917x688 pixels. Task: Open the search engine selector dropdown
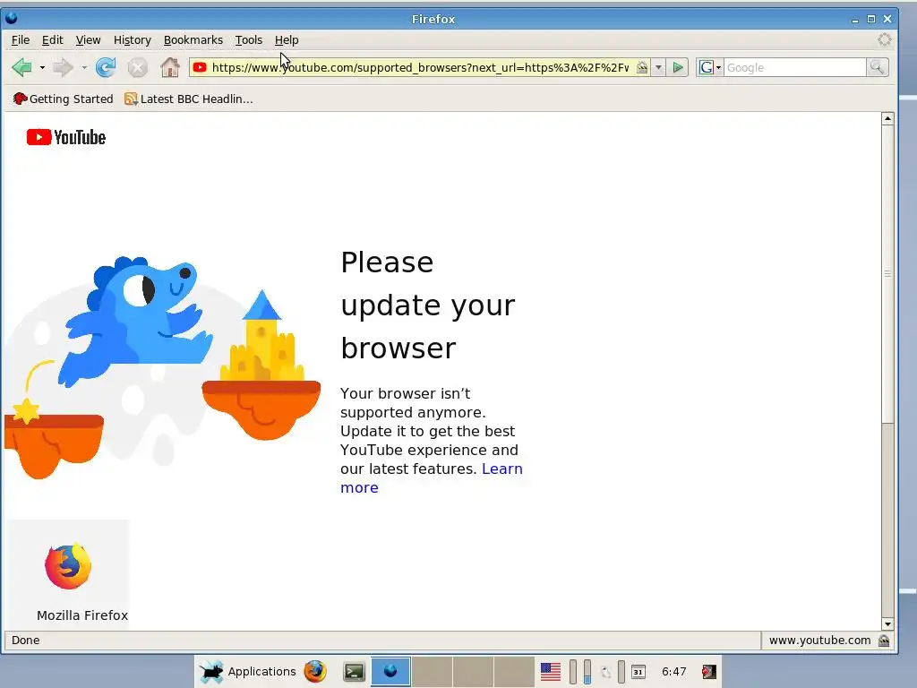tap(710, 67)
